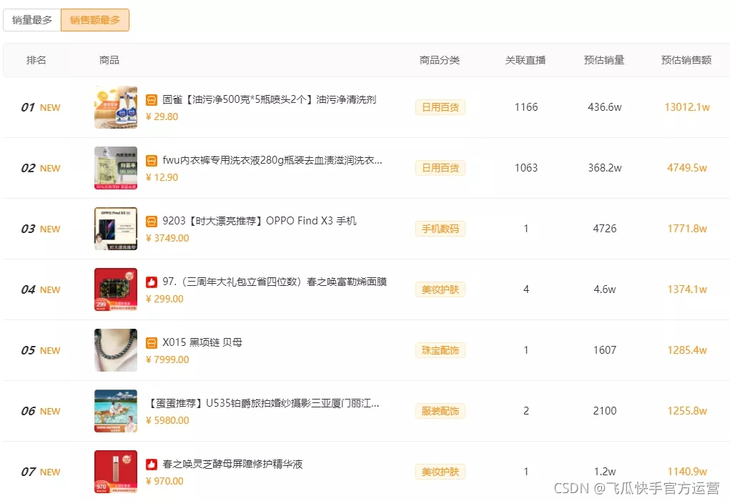Image resolution: width=730 pixels, height=501 pixels.
Task: Select the 销售额最多 tab
Action: click(95, 20)
